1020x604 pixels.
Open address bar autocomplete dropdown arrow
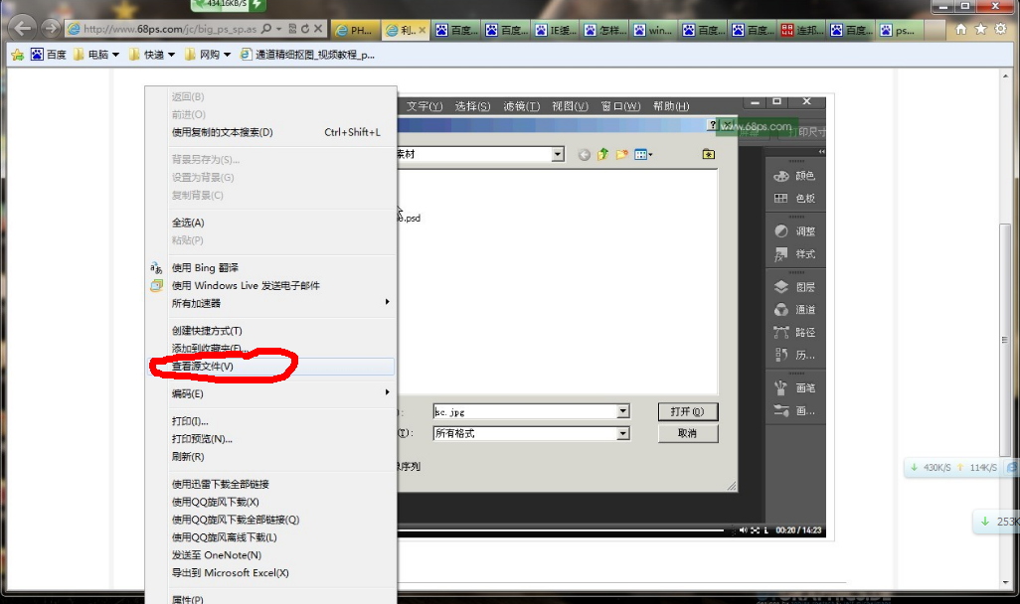279,29
